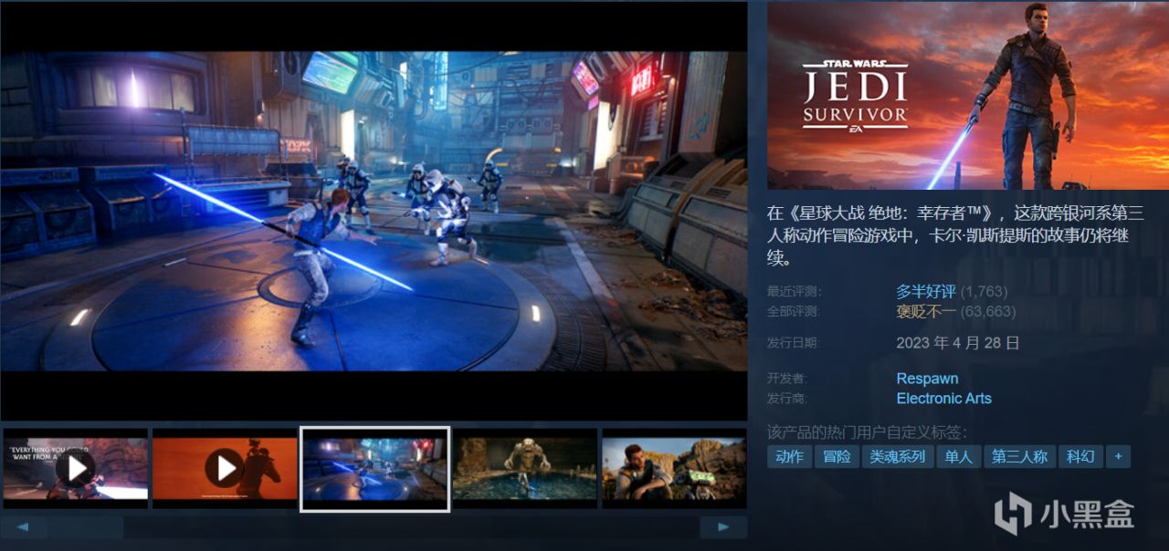Open all reviews 褒贬不一 link
1169x551 pixels.
pos(925,312)
